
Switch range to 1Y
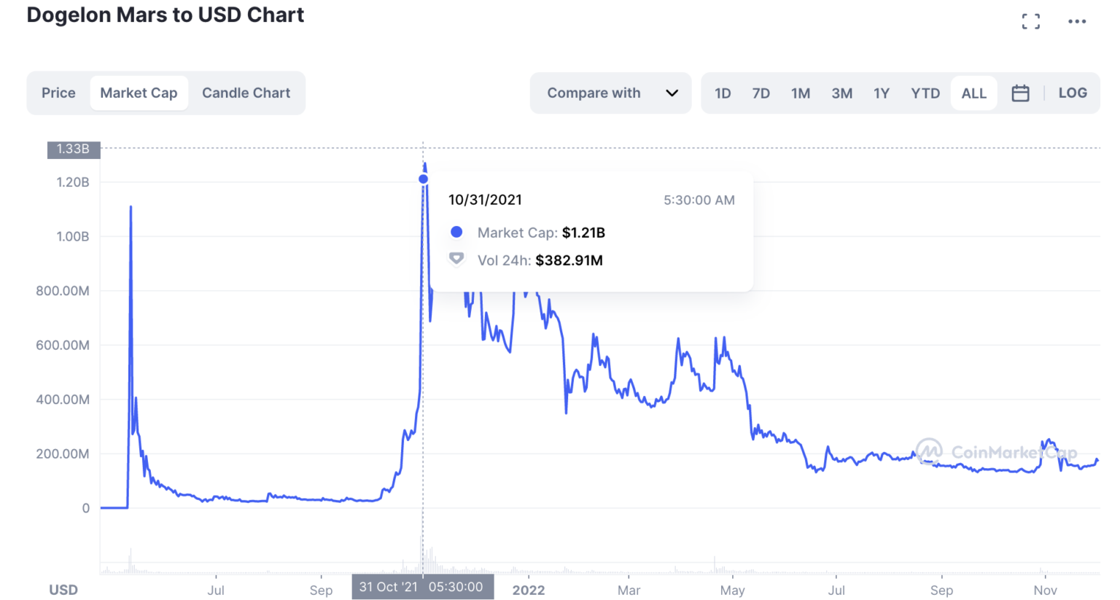(882, 93)
